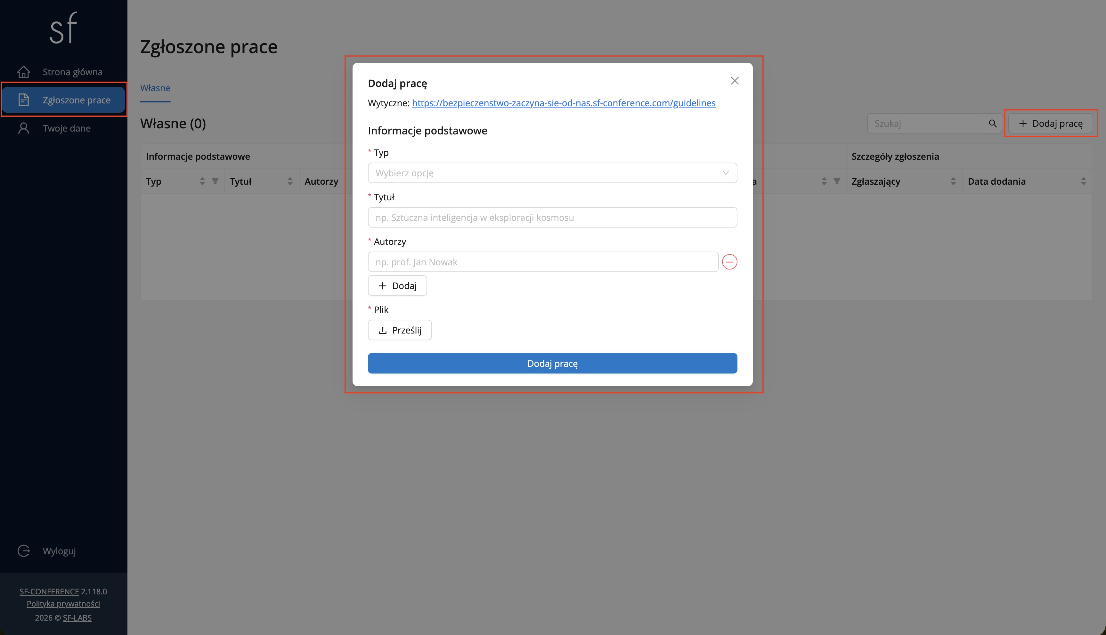
Task: Click the Typ dropdown chevron arrow
Action: coord(726,173)
